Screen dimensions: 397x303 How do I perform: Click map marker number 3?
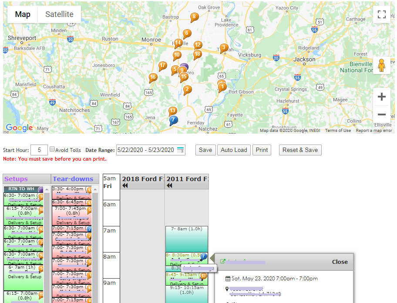pos(224,48)
